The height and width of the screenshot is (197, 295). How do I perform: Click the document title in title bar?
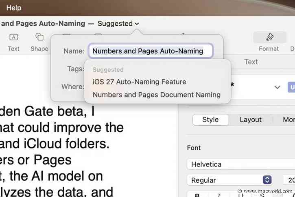click(x=43, y=24)
